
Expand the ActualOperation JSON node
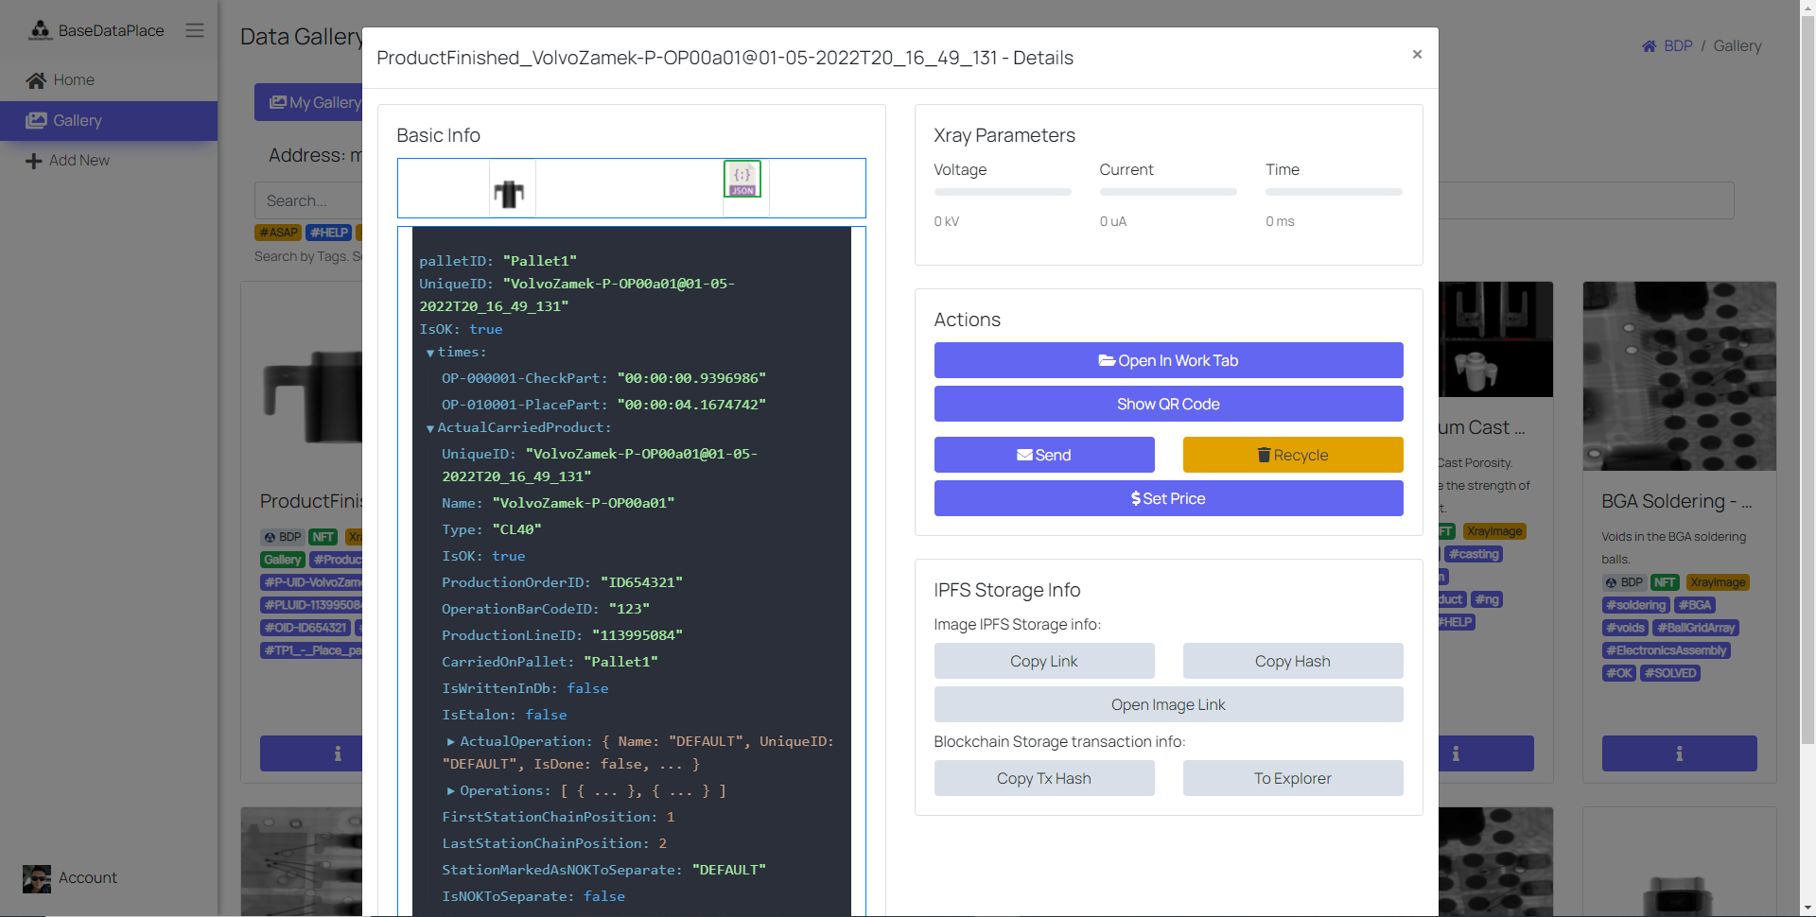point(451,742)
